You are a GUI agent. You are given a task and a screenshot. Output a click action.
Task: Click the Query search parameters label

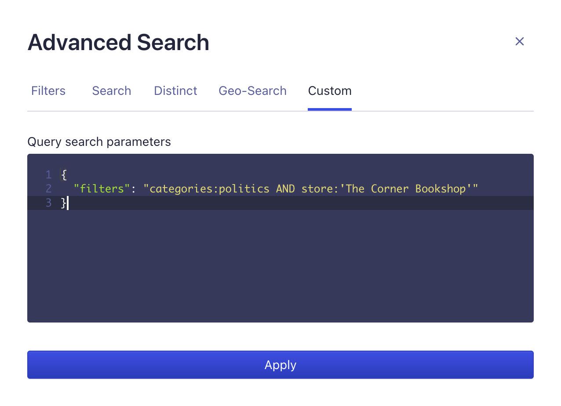99,141
